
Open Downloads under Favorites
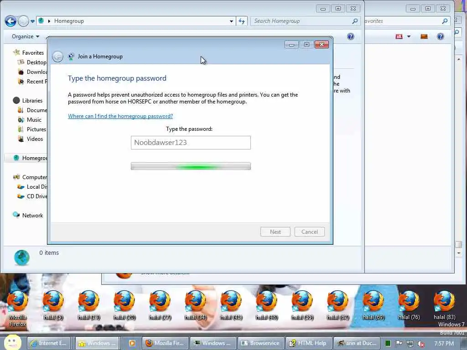pos(32,72)
